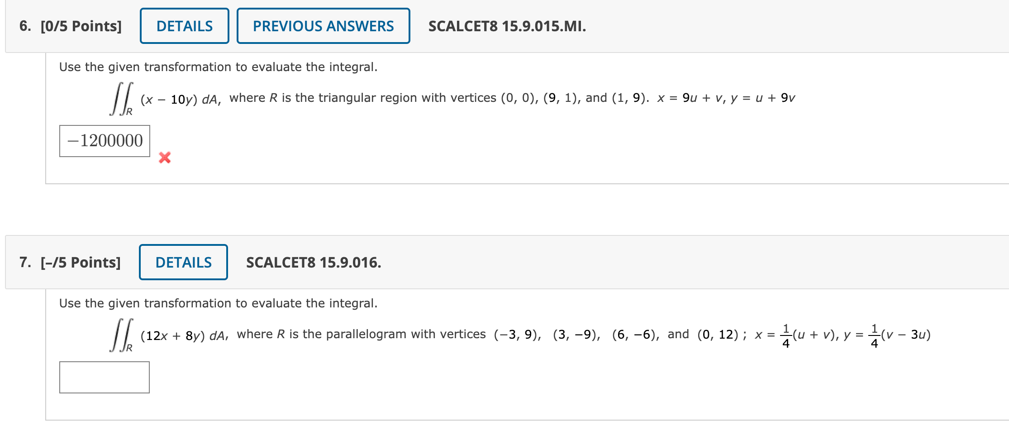Select the SCALCET8 15.9.016. label
This screenshot has width=1009, height=431.
pyautogui.click(x=314, y=262)
